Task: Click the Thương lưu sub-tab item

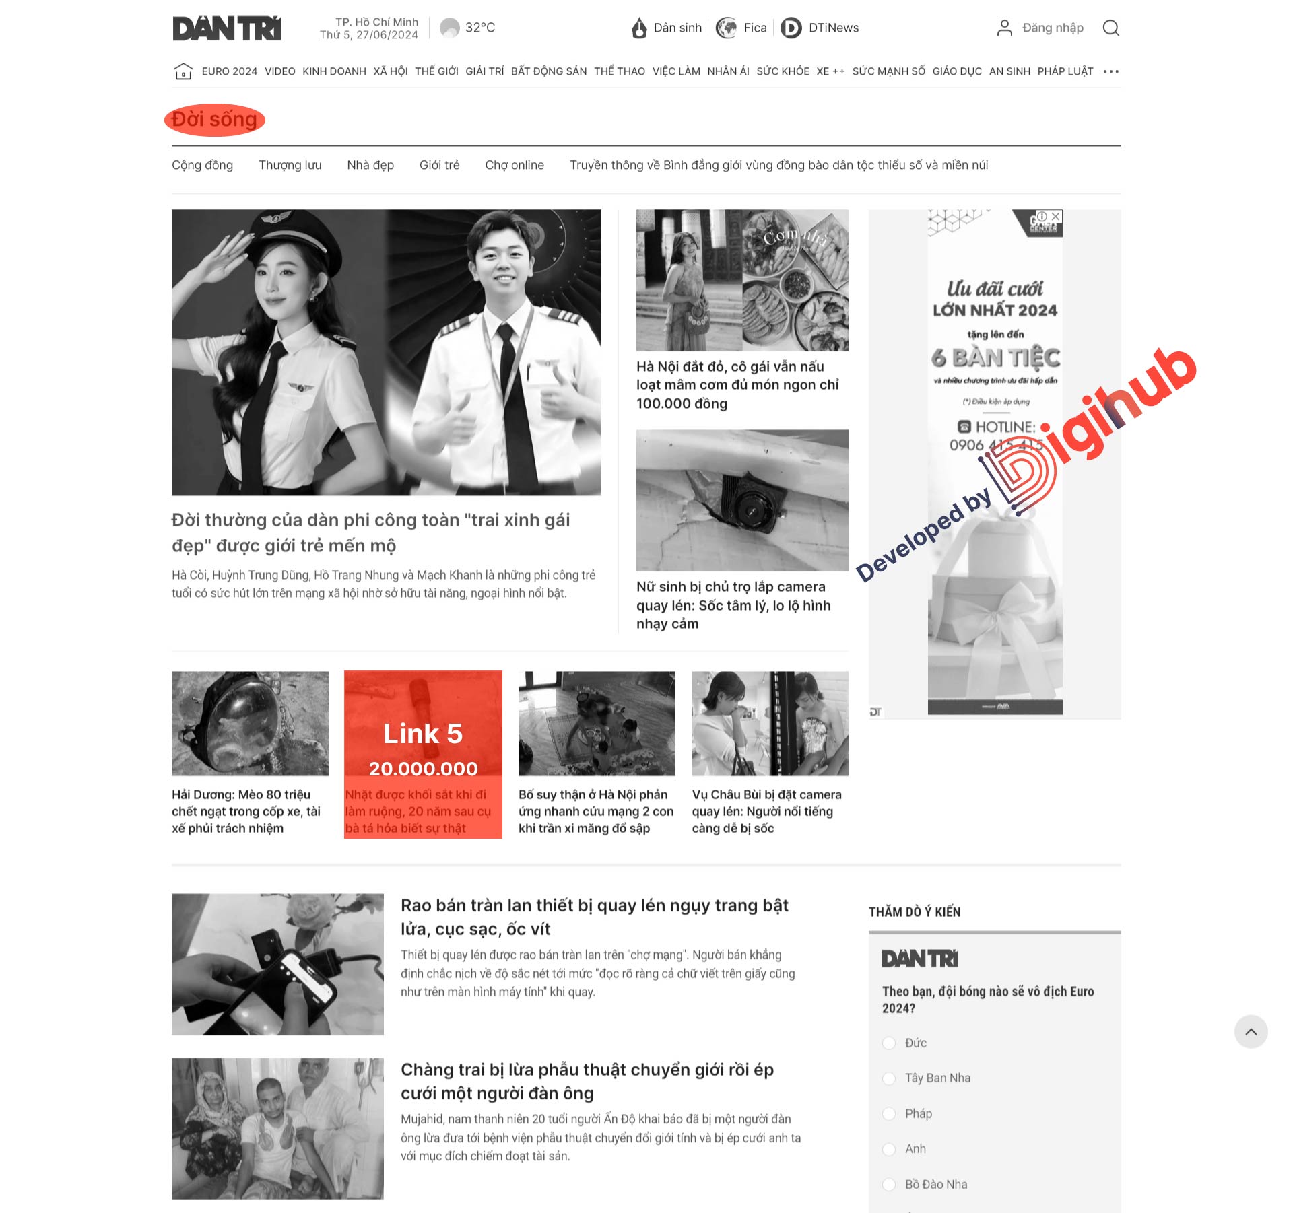Action: 288,166
